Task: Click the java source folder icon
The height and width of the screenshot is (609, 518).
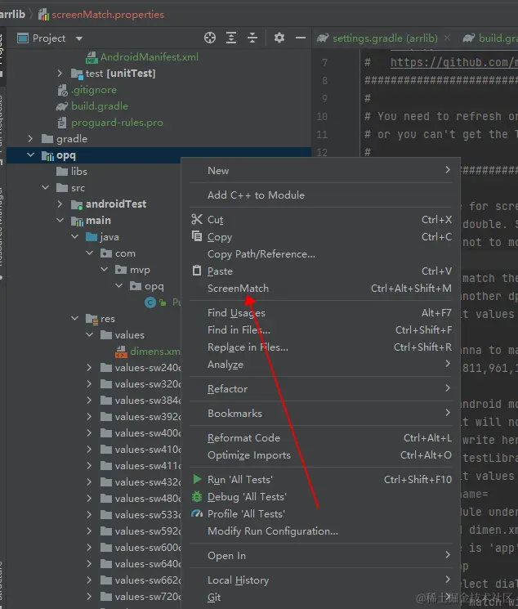Action: pos(92,237)
